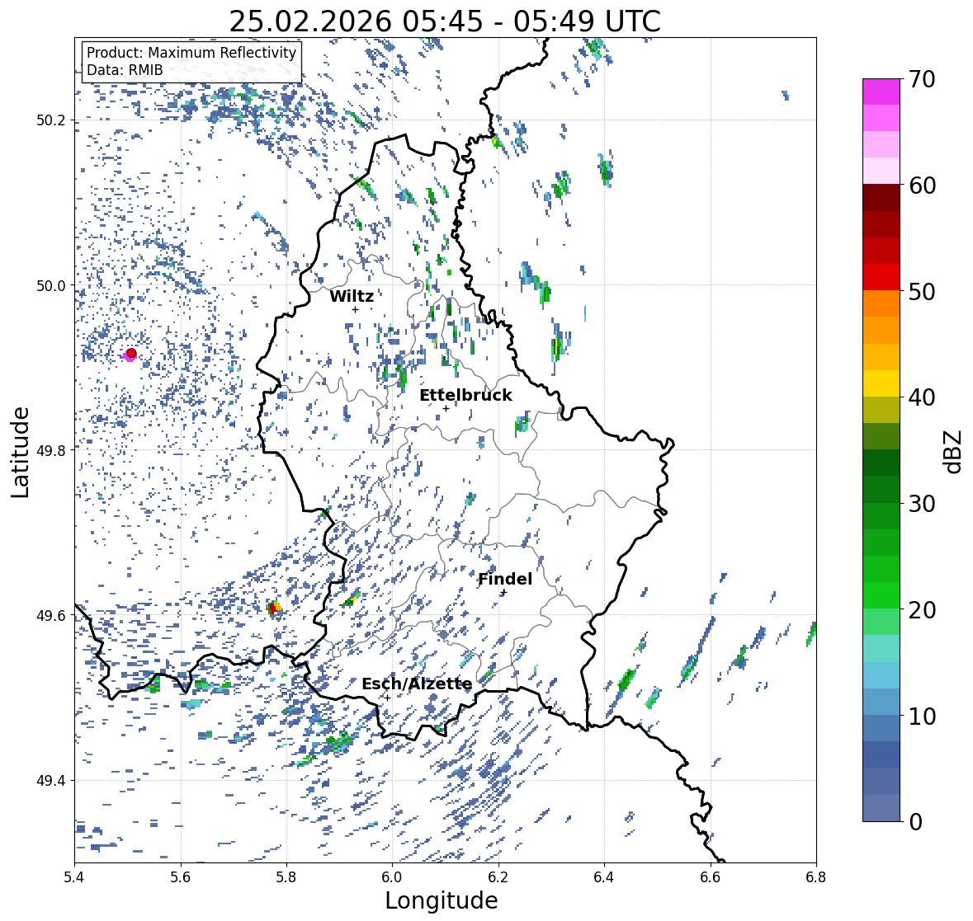Click the 50.0 latitude tick label
Image resolution: width=973 pixels, height=921 pixels.
(x=50, y=286)
